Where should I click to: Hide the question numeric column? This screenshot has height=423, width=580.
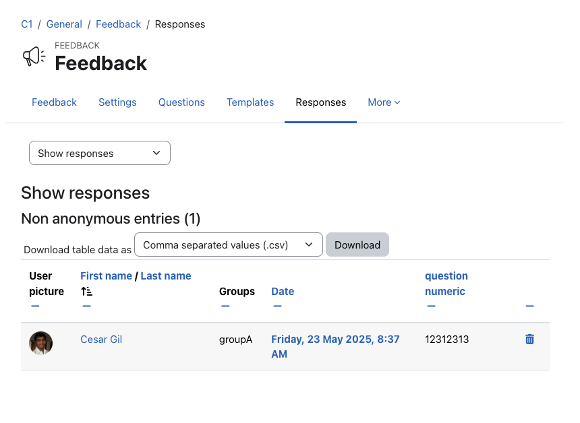coord(432,306)
